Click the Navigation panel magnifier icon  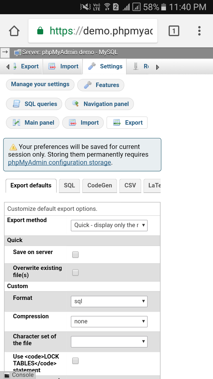[x=75, y=104]
